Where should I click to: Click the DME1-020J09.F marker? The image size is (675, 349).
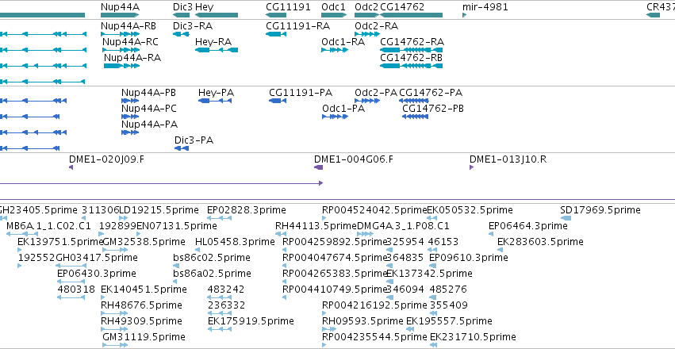coord(71,167)
